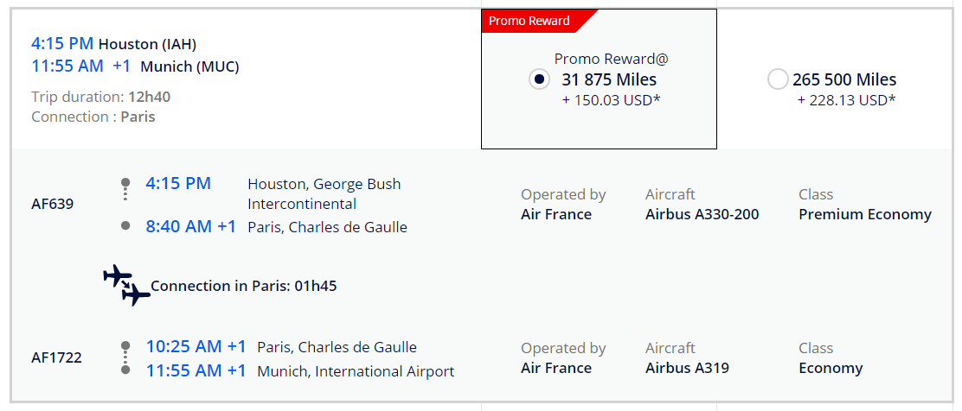Click the Economy class label for AF1722
The height and width of the screenshot is (411, 962).
(831, 368)
